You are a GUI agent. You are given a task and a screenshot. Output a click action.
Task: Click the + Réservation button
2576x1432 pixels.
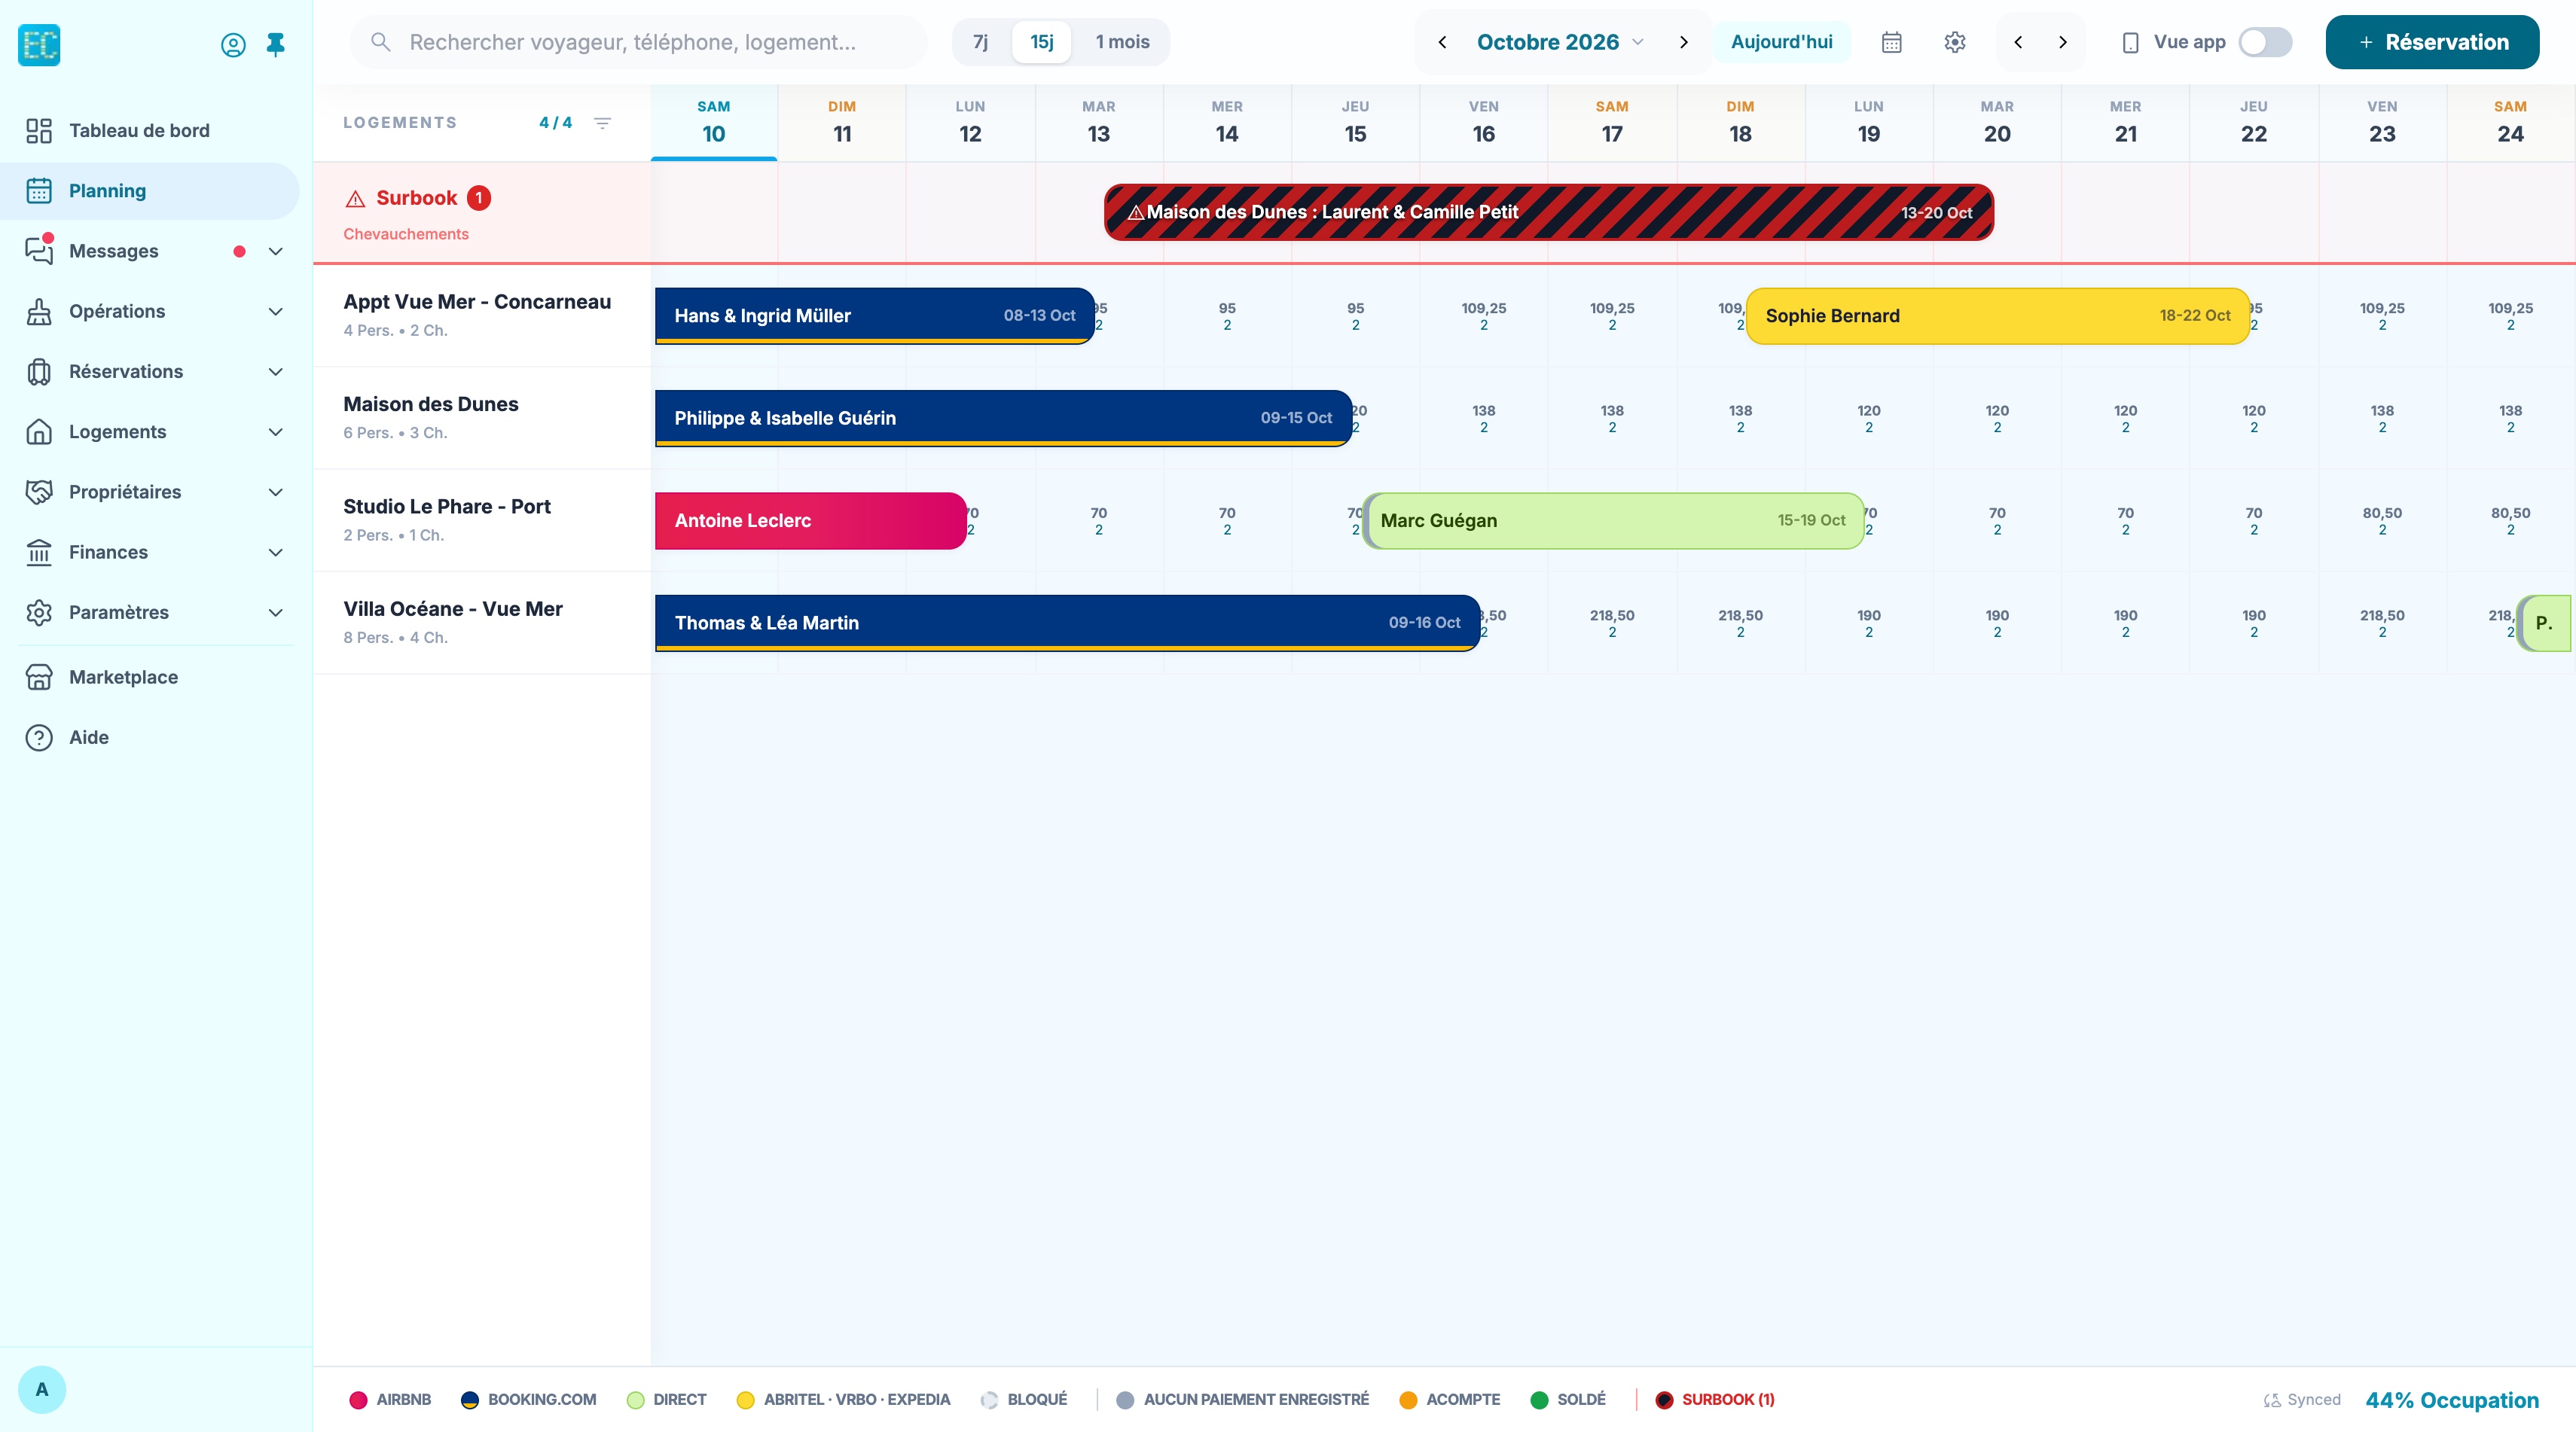[x=2432, y=42]
